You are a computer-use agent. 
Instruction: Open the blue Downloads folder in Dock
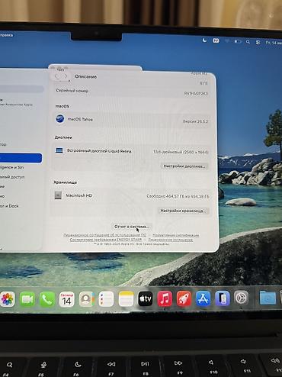pos(268,297)
